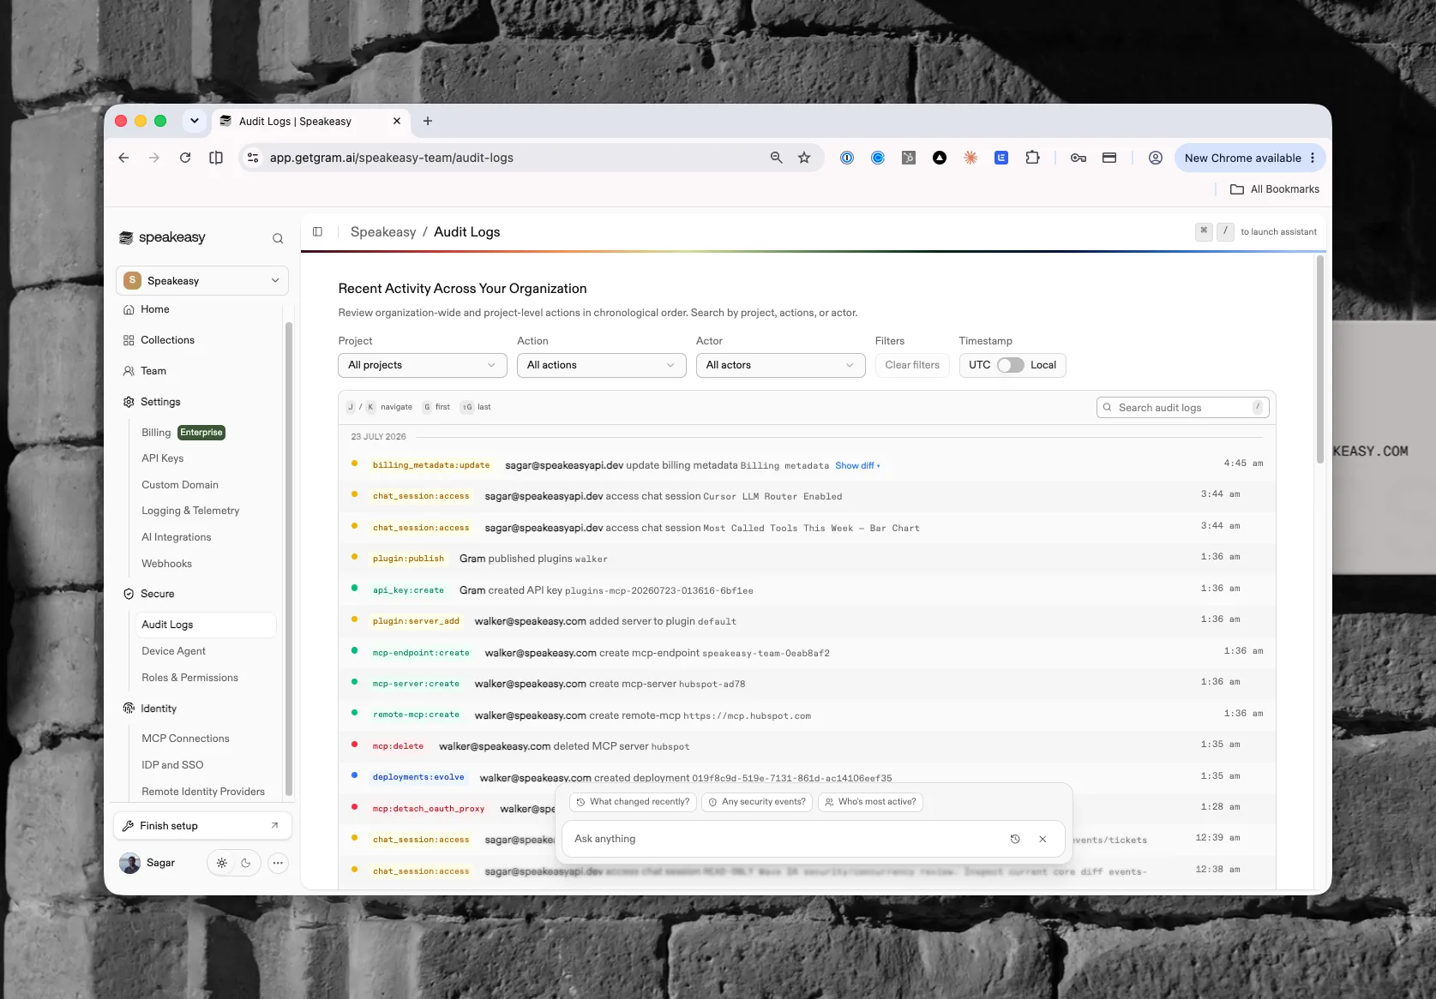Click 'What changed recently?' suggestion
The image size is (1436, 999).
(633, 802)
